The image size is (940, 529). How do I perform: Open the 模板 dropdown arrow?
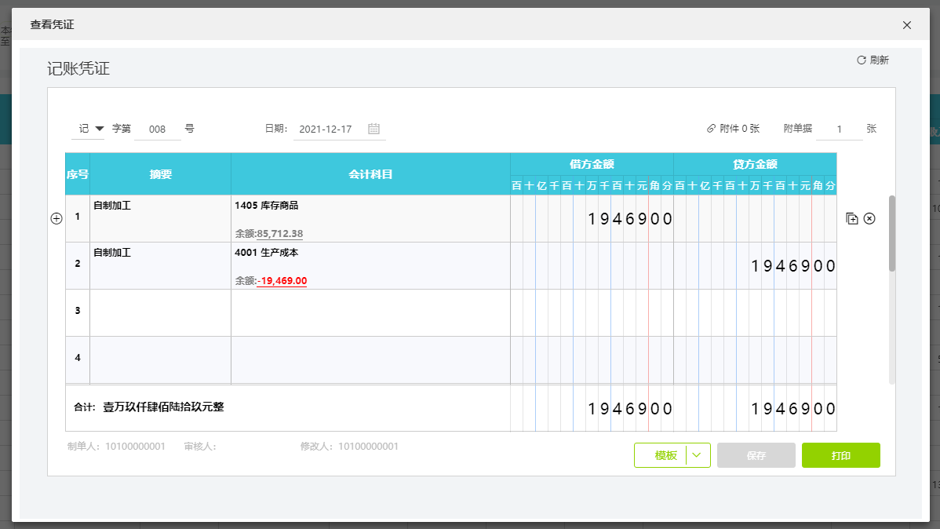click(698, 455)
